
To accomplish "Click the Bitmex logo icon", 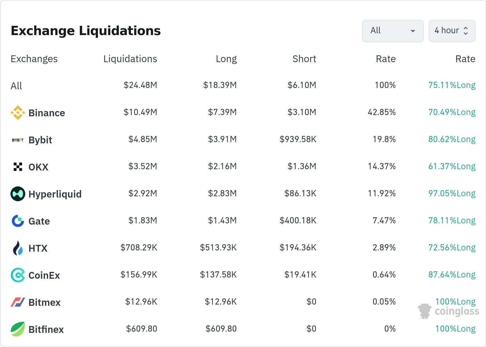I will (x=18, y=302).
